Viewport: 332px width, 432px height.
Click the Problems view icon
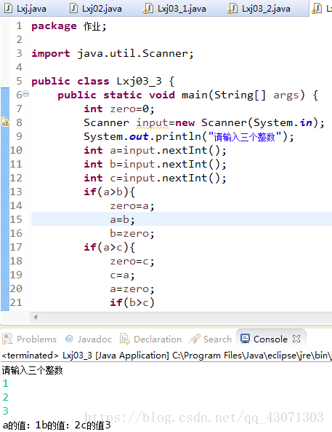point(7,339)
